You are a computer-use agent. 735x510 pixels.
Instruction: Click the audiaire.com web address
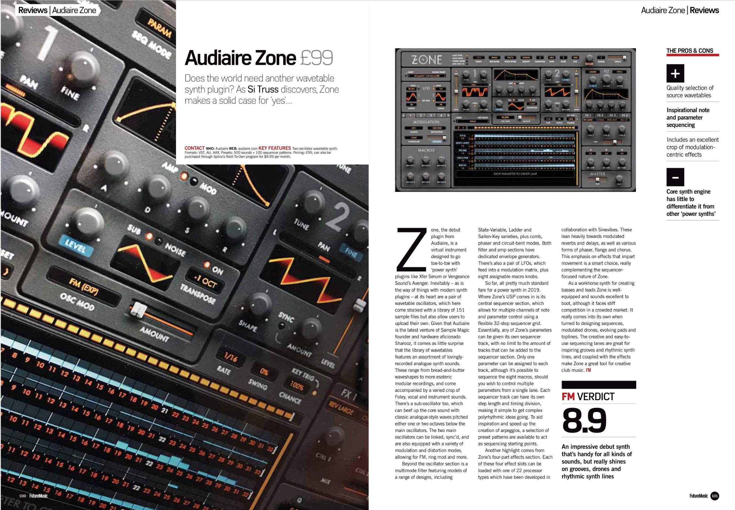click(x=248, y=149)
